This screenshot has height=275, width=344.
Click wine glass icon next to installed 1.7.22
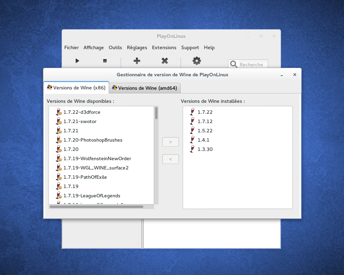pos(192,112)
